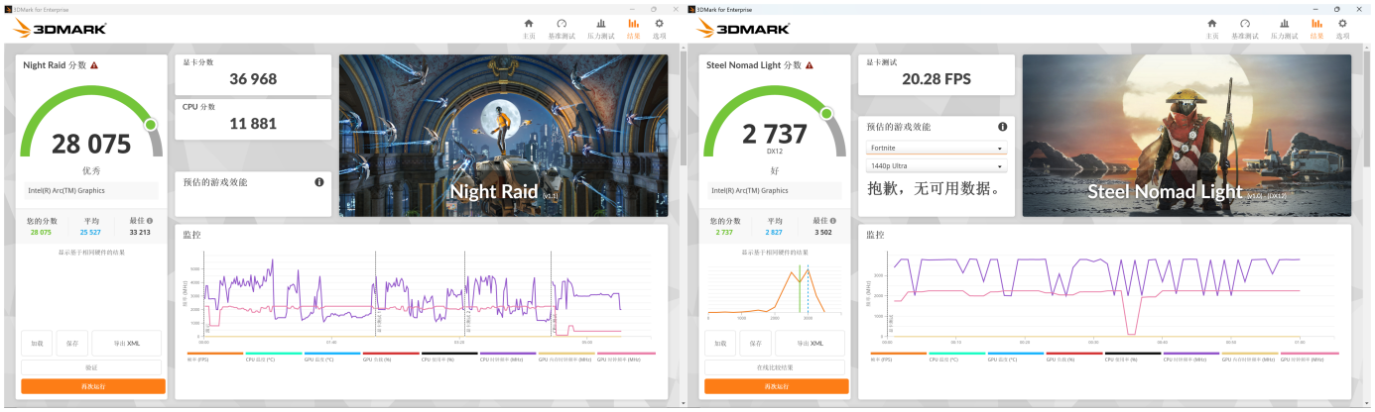
Task: Click 加载 load button in Night Raid window
Action: [x=37, y=343]
